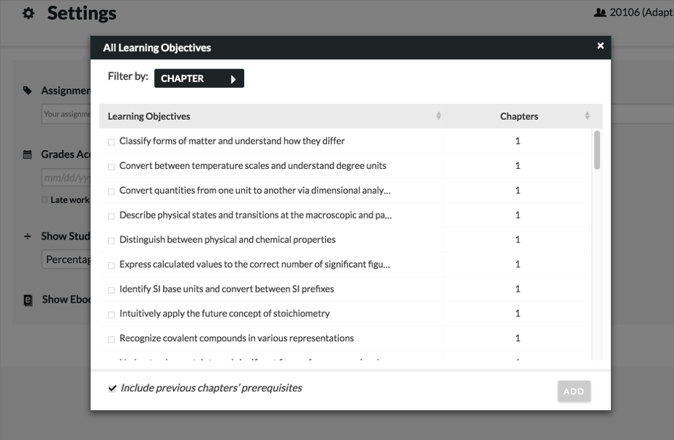Check 'Classify forms of matter' objective

pyautogui.click(x=111, y=142)
